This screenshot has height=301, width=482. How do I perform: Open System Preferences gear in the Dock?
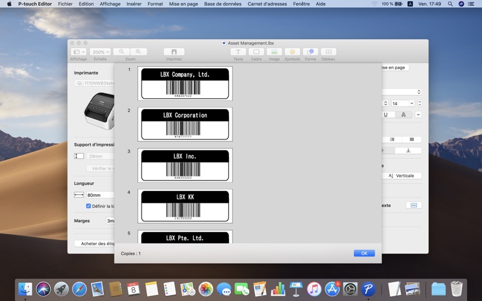click(350, 289)
